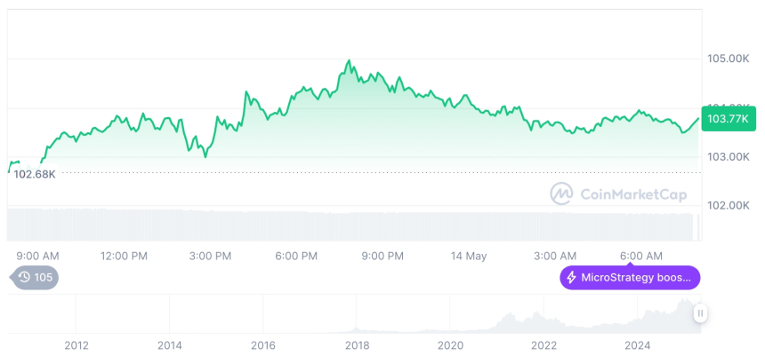Click the 2016 year label

coord(263,344)
